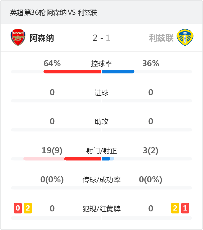Open the 利兹联 team name link
The image size is (203, 230).
click(161, 38)
